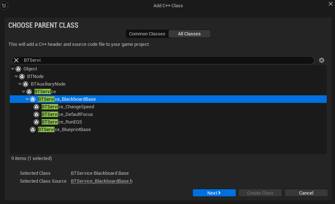Select BTService_BlueprintBase class
Viewport: 335px width, 204px height.
pyautogui.click(x=168, y=130)
